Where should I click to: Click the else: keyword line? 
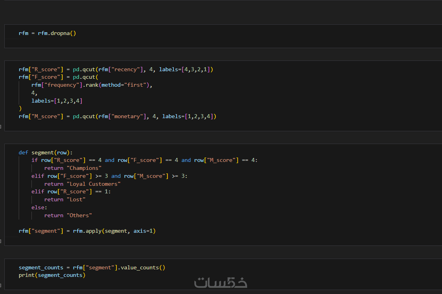point(39,207)
